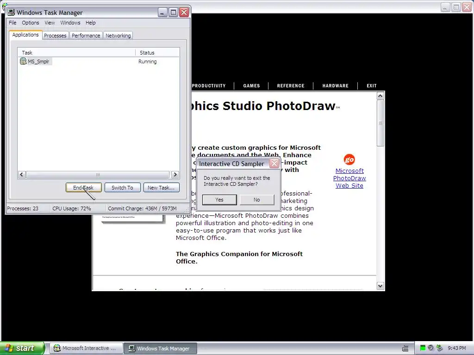Confirm exit with Yes button
The image size is (474, 355).
(219, 200)
